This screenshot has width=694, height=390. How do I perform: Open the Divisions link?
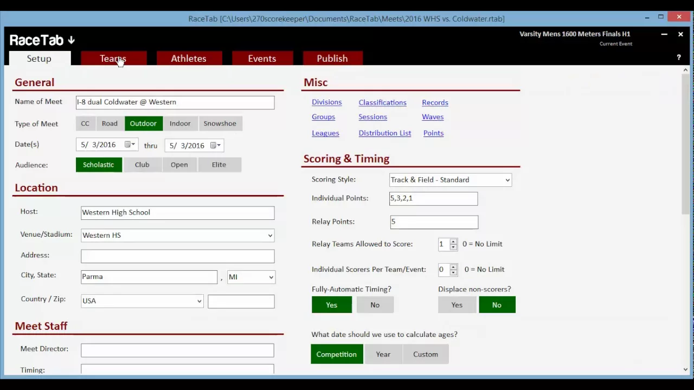[x=327, y=102]
